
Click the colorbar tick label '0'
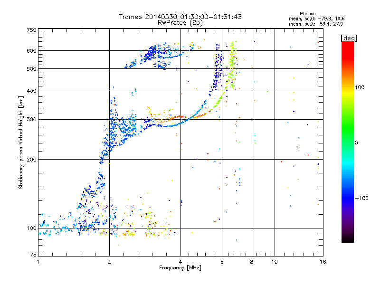pos(356,143)
